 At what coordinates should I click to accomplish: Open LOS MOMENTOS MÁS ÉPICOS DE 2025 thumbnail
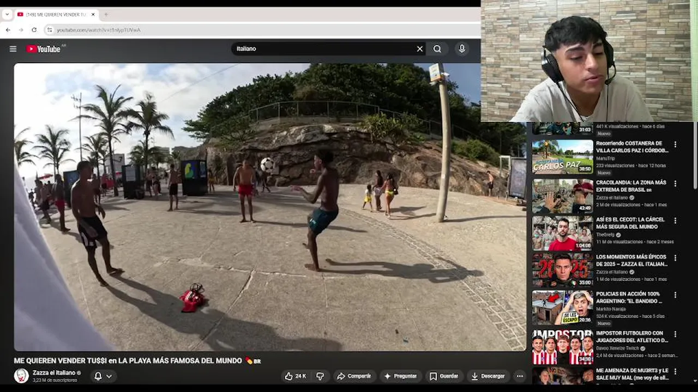pos(562,270)
